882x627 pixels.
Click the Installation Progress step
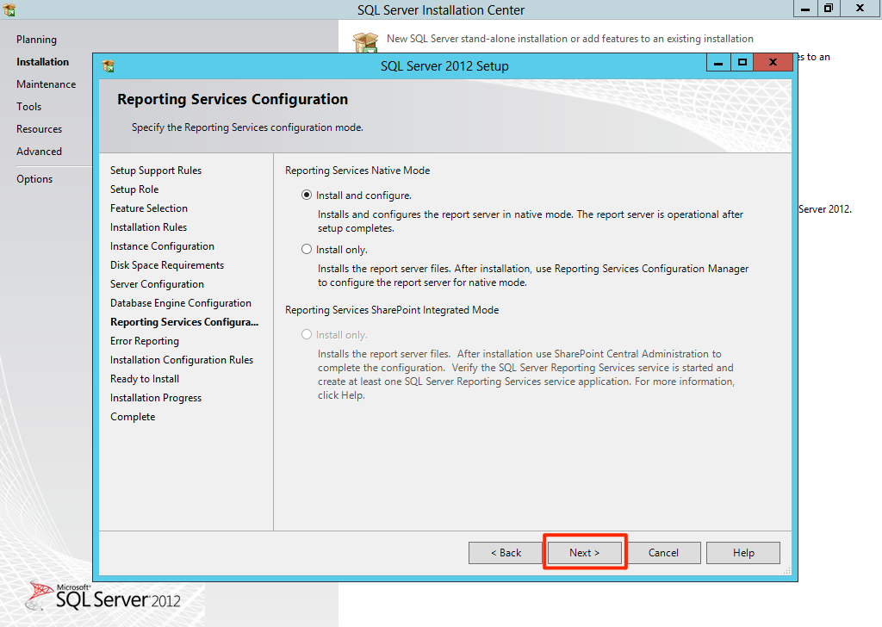pos(156,398)
